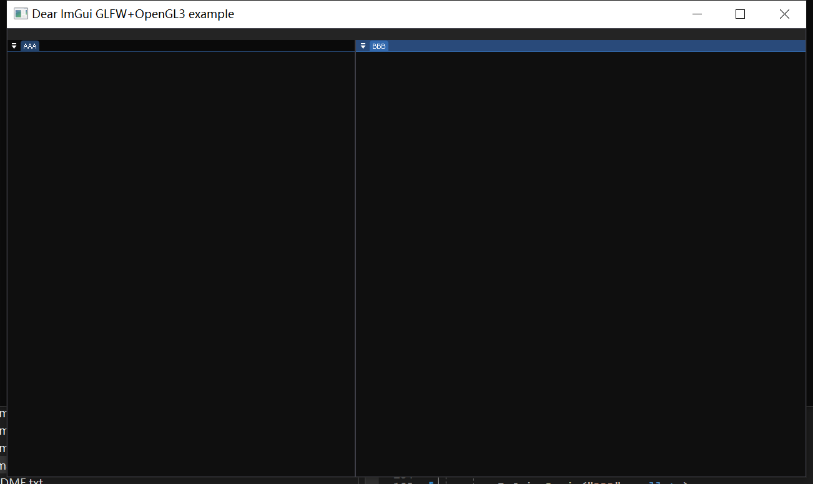The height and width of the screenshot is (484, 813).
Task: Select the BBB tab
Action: tap(378, 45)
